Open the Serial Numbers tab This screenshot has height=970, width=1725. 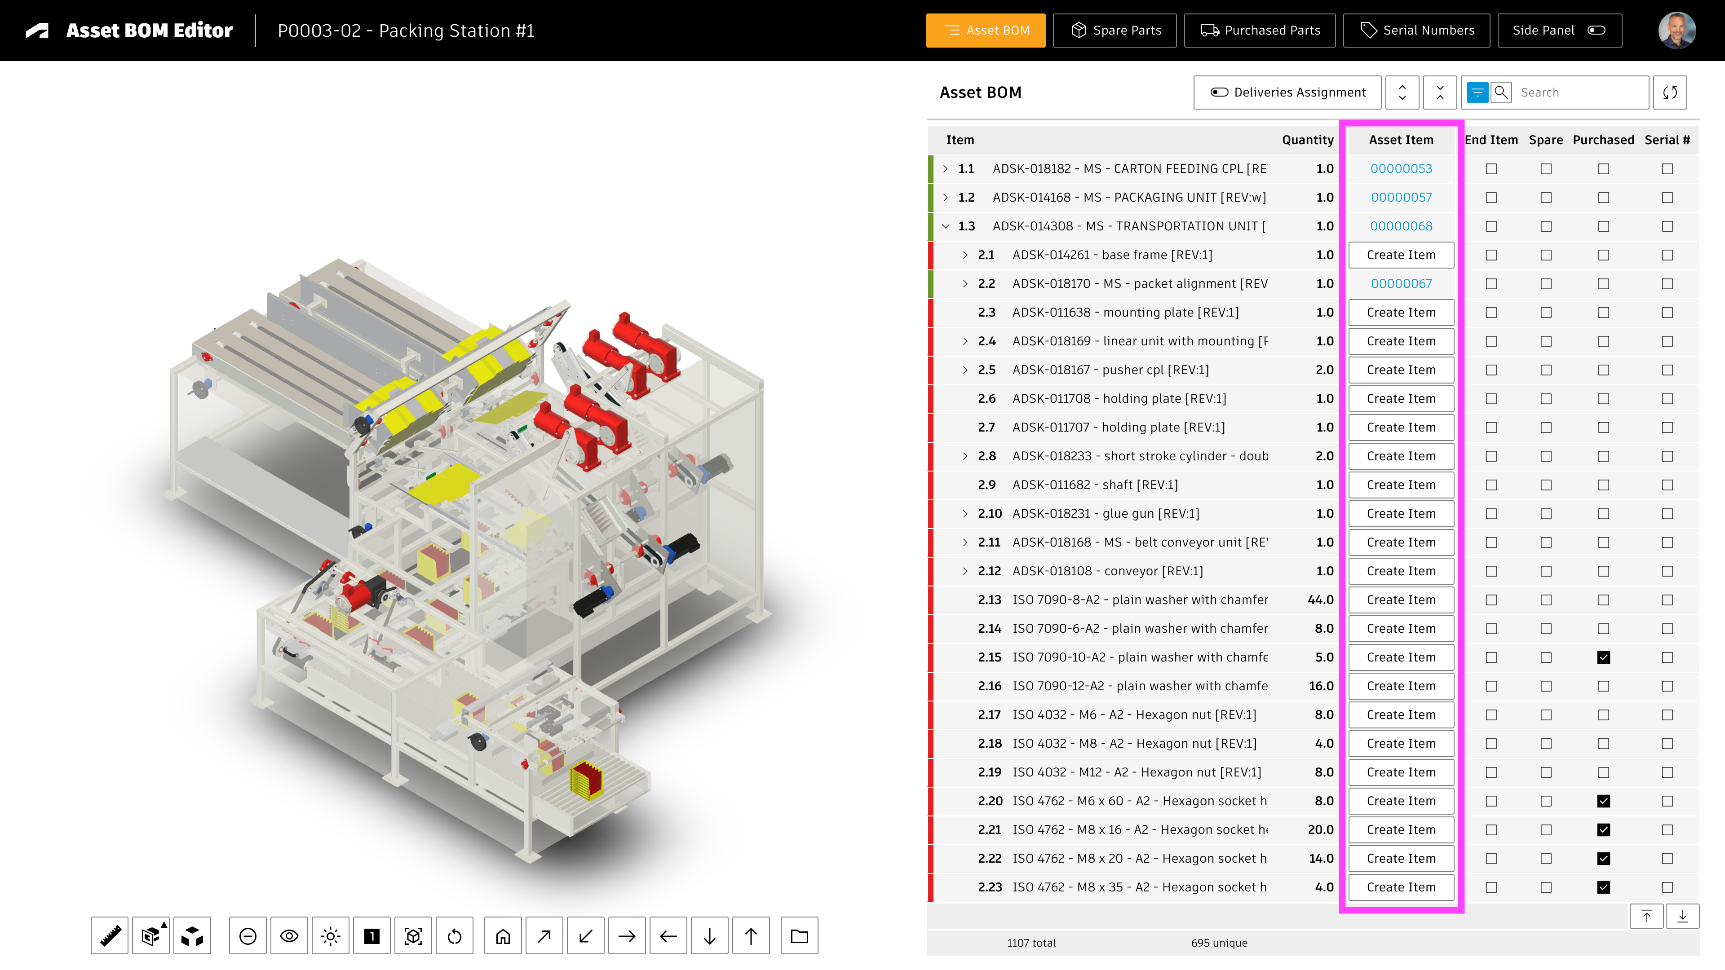[x=1416, y=30]
